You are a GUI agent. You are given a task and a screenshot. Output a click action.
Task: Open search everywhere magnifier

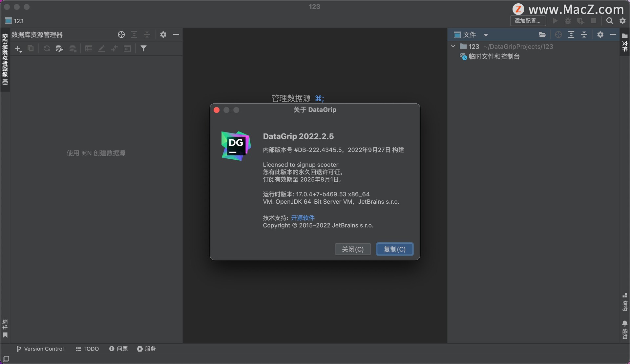(610, 21)
